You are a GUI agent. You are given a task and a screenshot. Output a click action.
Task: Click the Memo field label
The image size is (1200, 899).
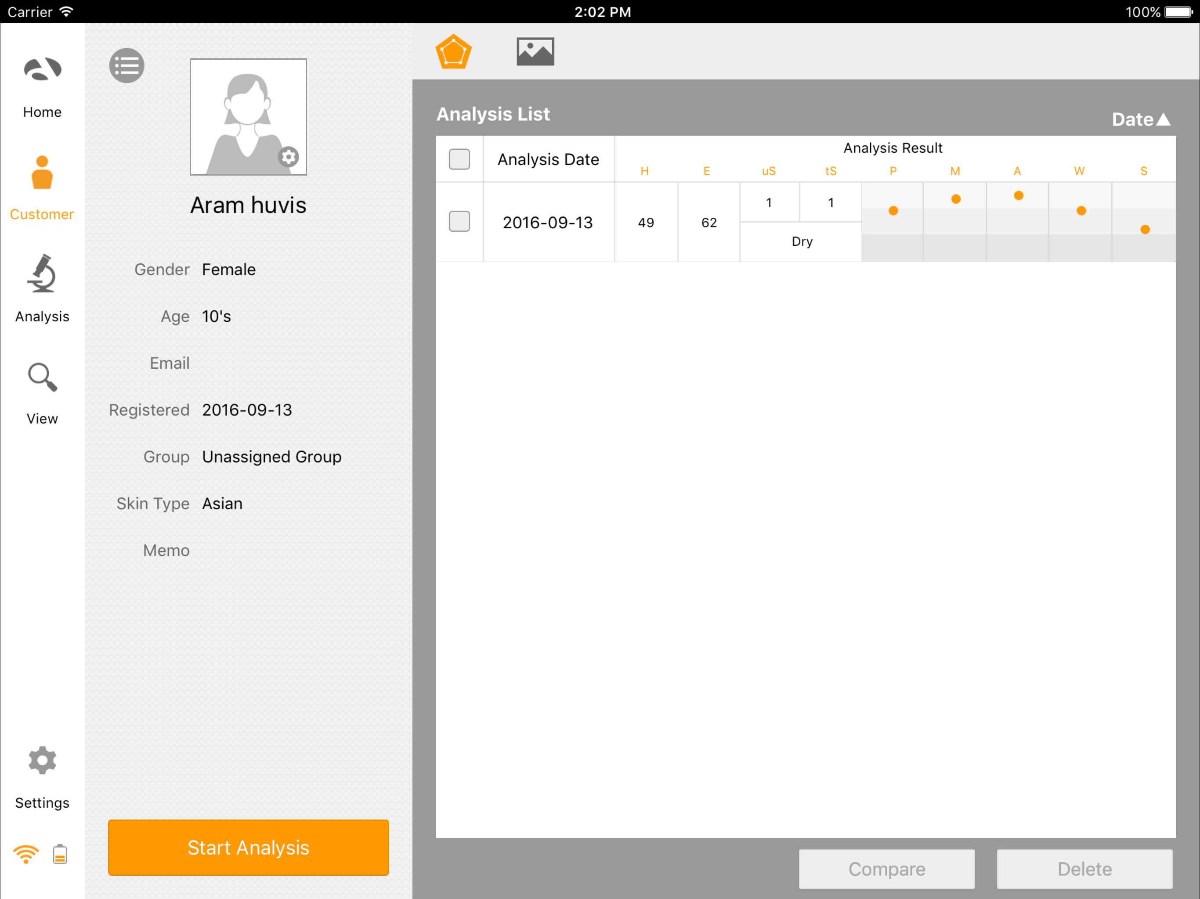pyautogui.click(x=166, y=550)
